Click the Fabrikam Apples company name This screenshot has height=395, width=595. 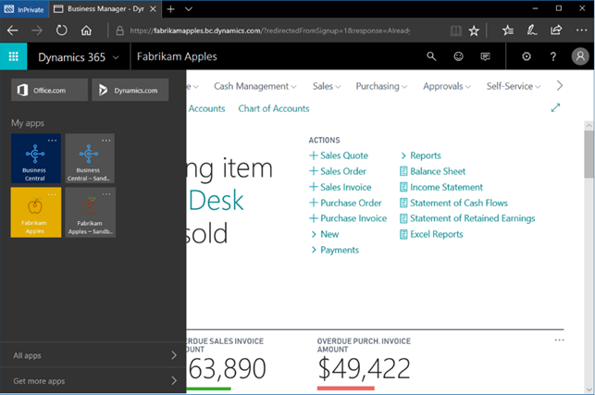(x=177, y=56)
